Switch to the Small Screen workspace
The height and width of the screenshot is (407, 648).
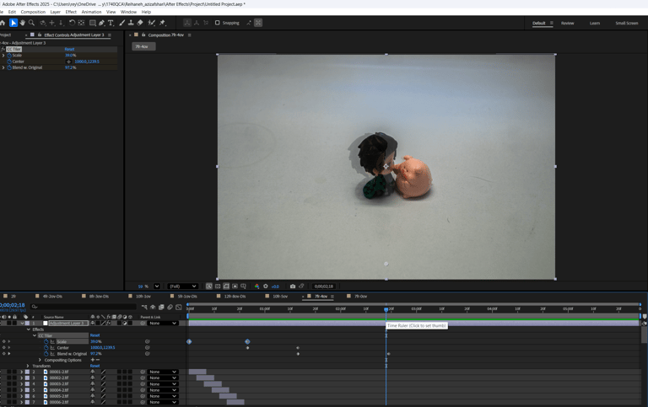click(627, 23)
